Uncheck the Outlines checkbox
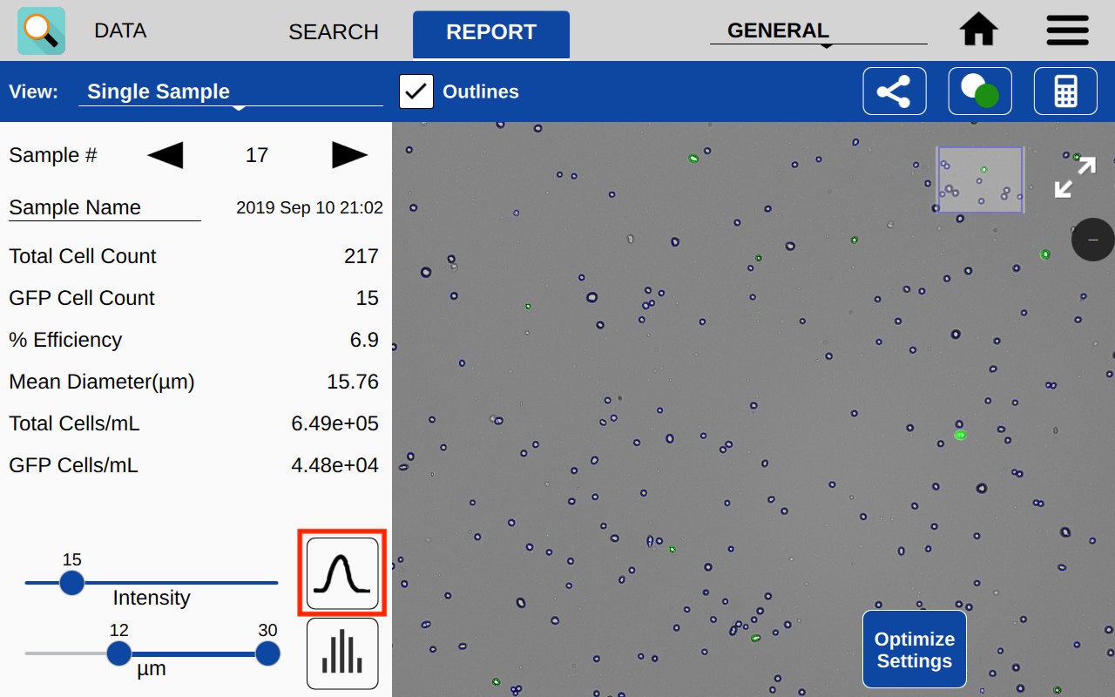This screenshot has width=1115, height=697. point(416,91)
